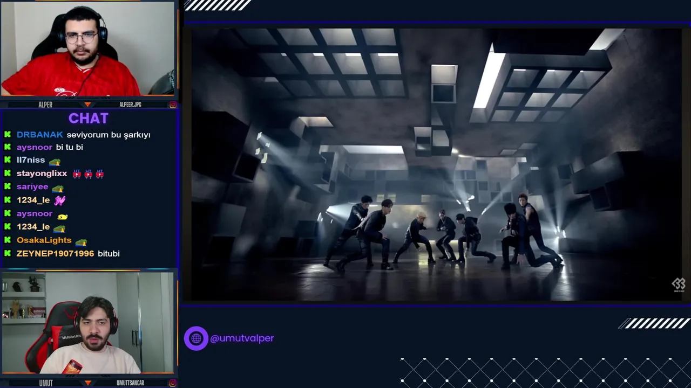Open Instagram icon next to UMUTTSANCAR
Image resolution: width=691 pixels, height=388 pixels.
(x=173, y=383)
